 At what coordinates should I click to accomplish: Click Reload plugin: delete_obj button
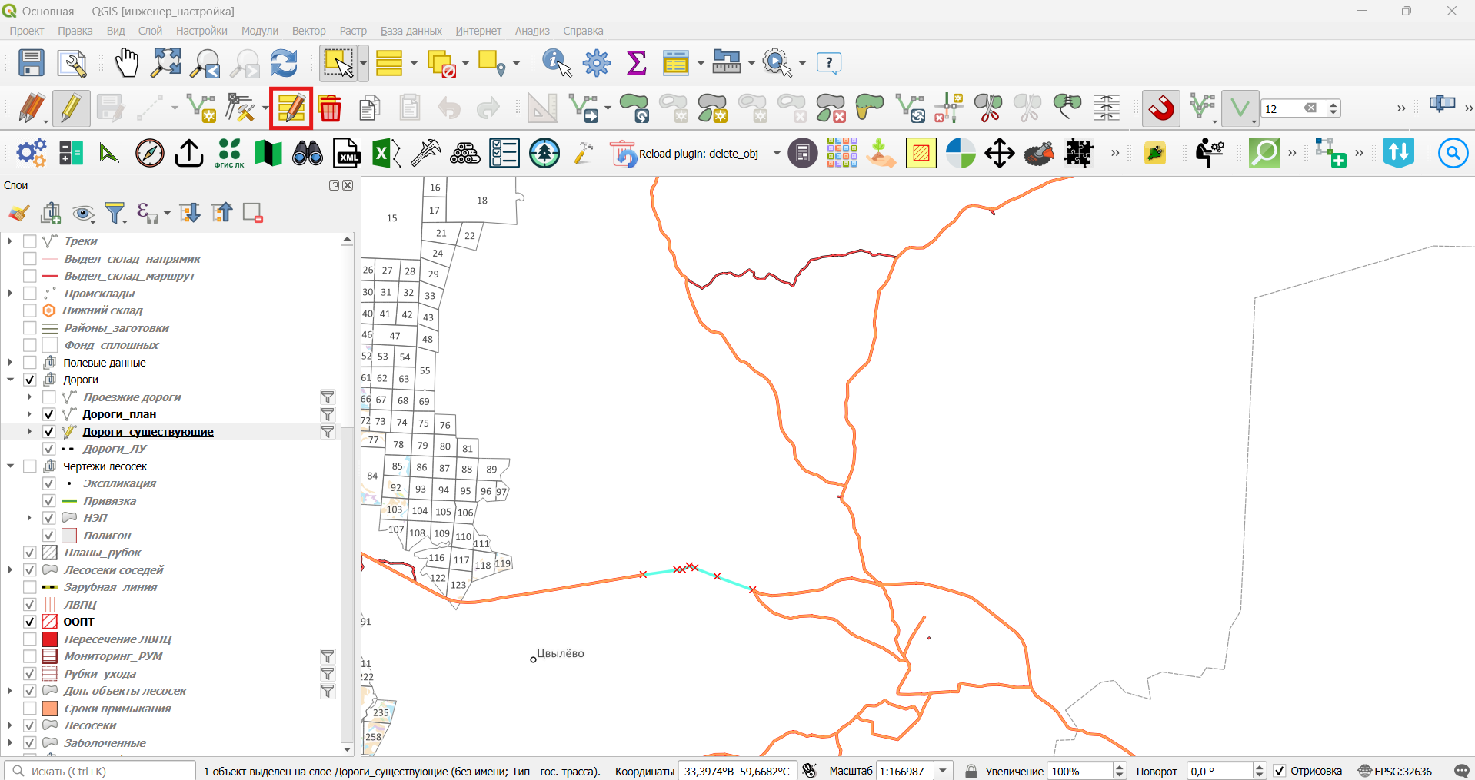point(684,154)
